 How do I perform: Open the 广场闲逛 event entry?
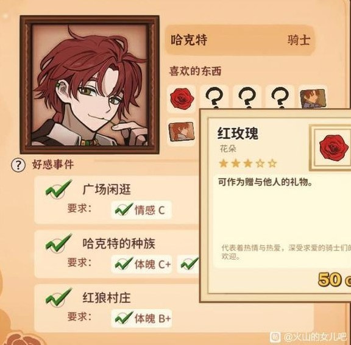tap(116, 200)
